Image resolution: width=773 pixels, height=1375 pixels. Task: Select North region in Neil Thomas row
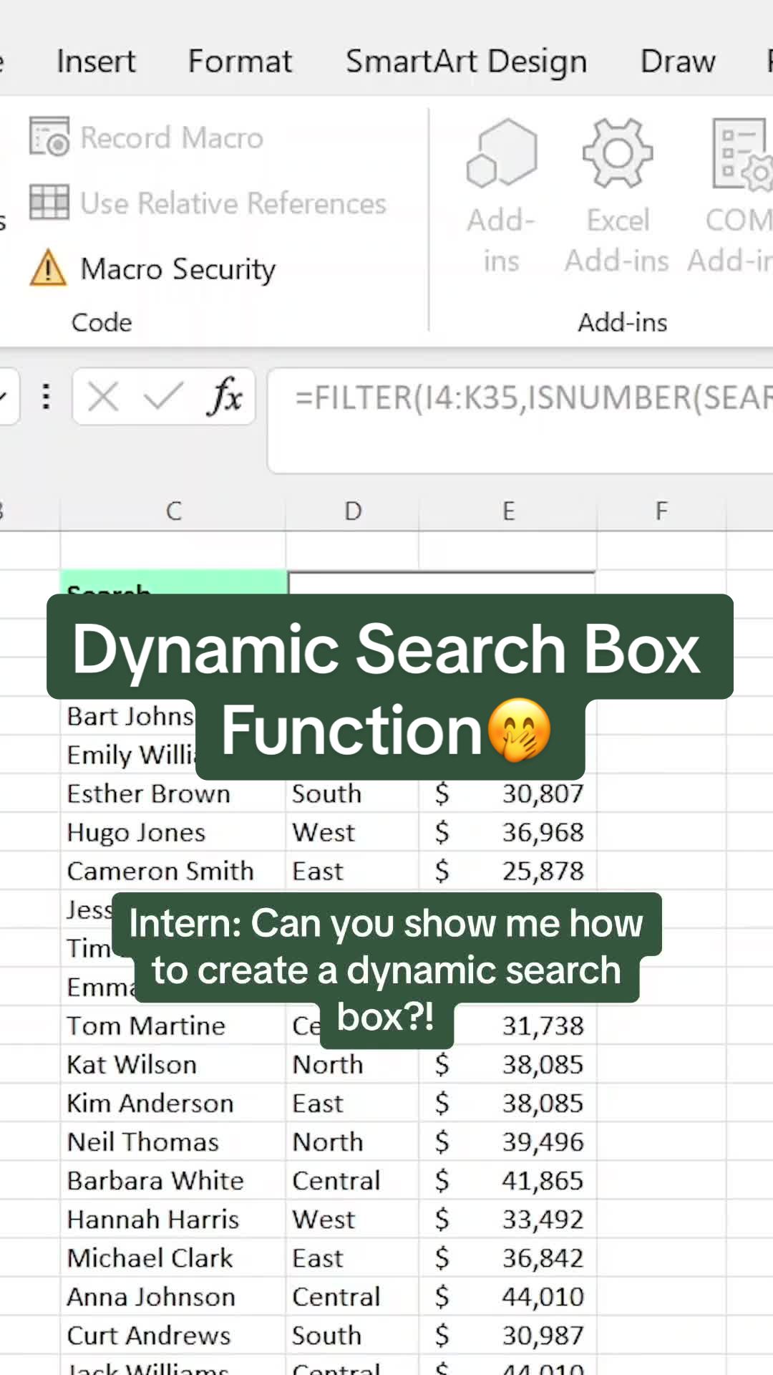(x=352, y=1142)
